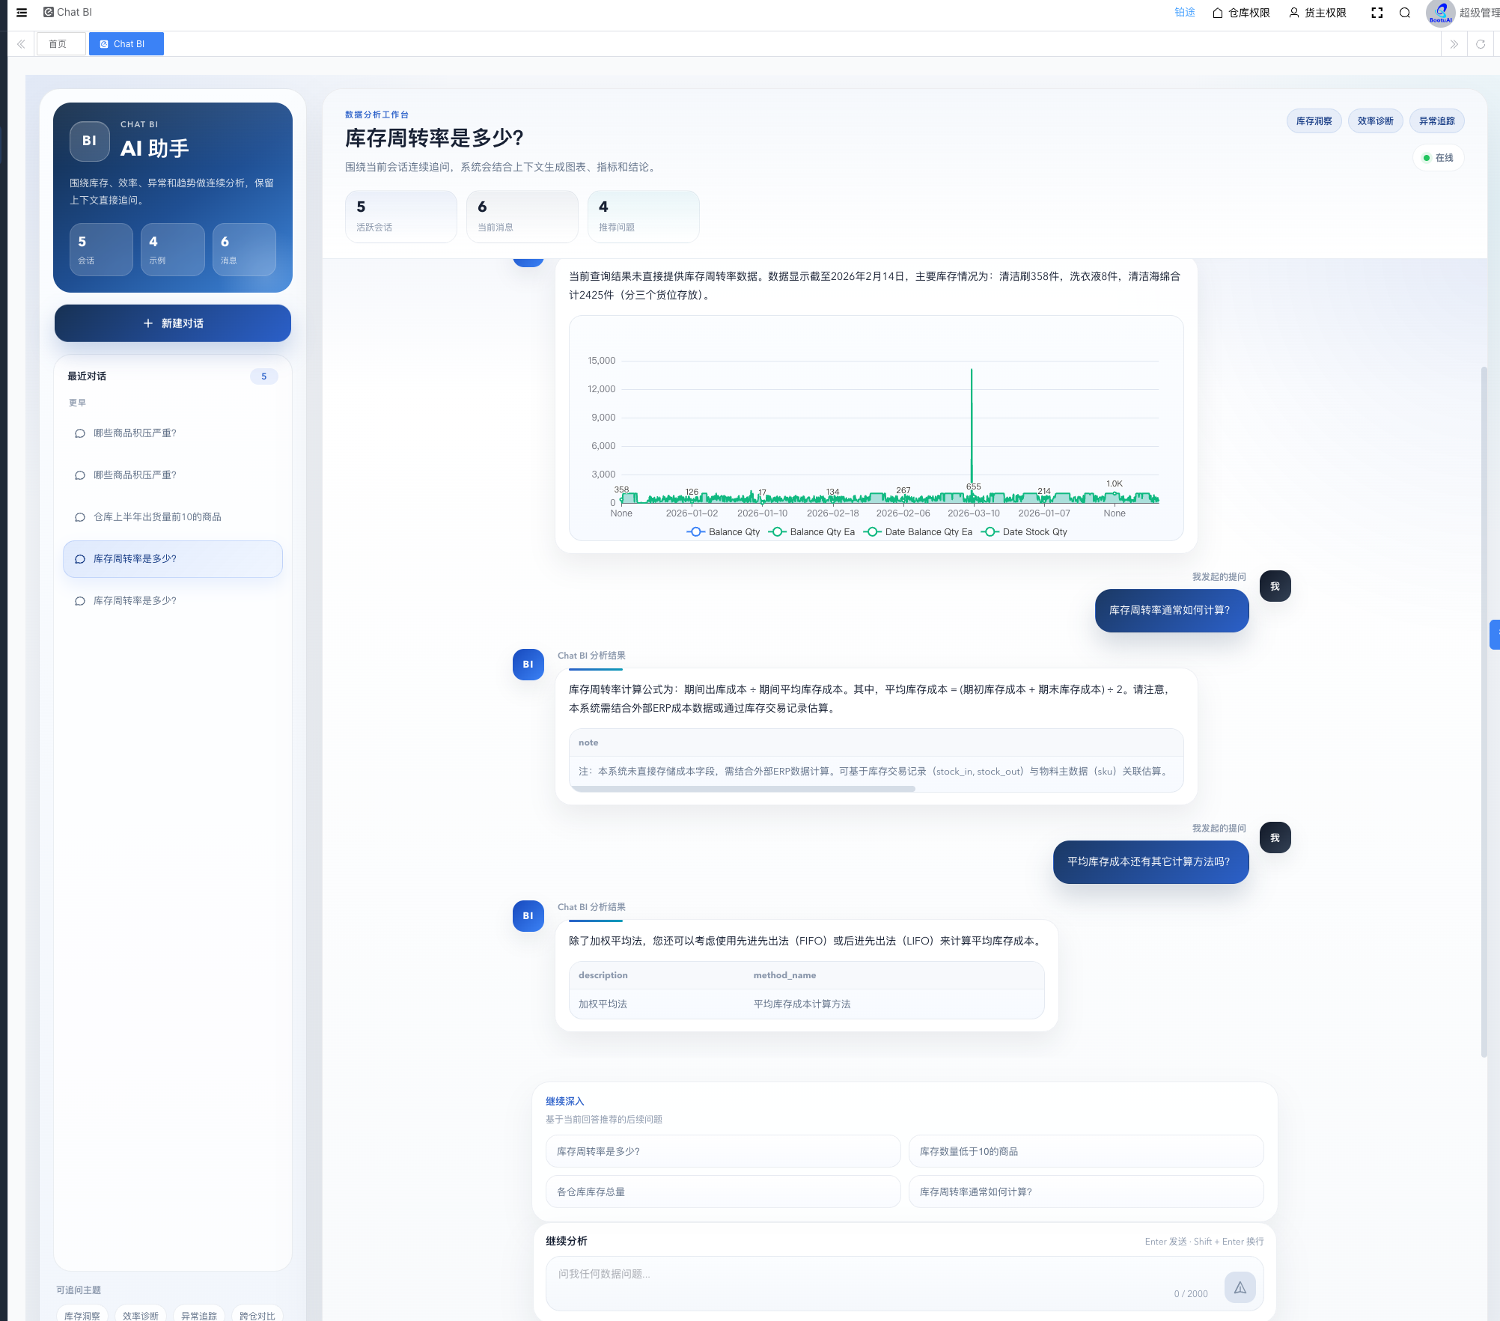
Task: Click the 活跃会话 stat card
Action: click(x=401, y=216)
